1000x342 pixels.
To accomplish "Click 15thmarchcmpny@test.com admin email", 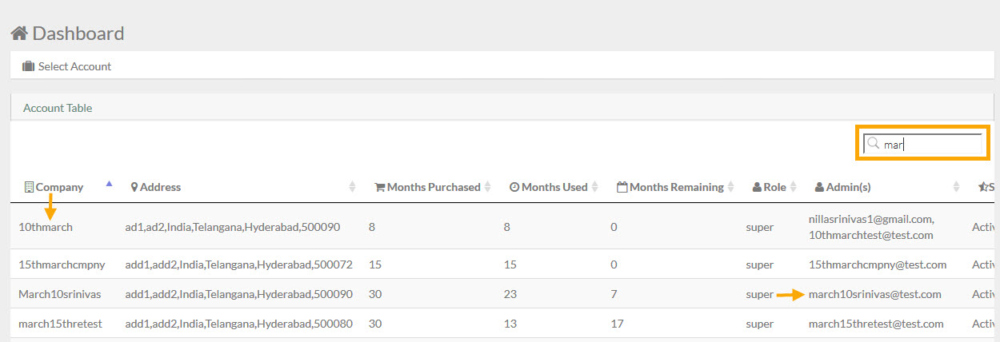I will [878, 264].
